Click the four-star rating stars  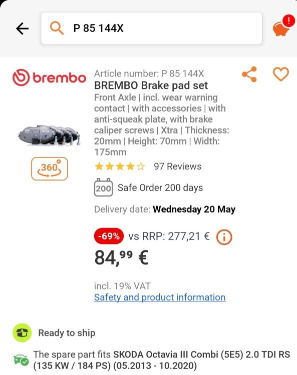coord(120,166)
